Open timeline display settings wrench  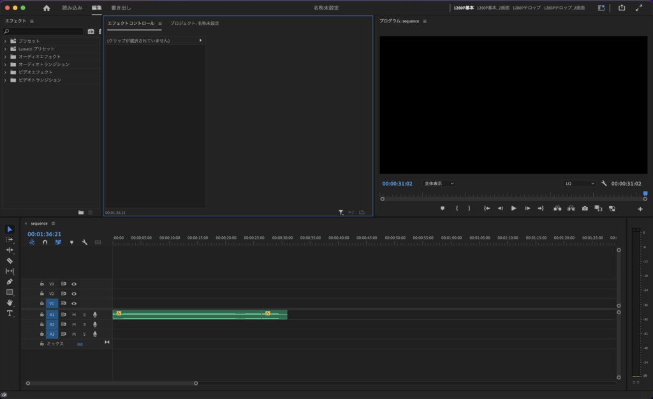pos(85,242)
